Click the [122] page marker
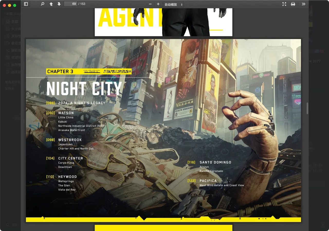This screenshot has width=329, height=231. point(192,181)
